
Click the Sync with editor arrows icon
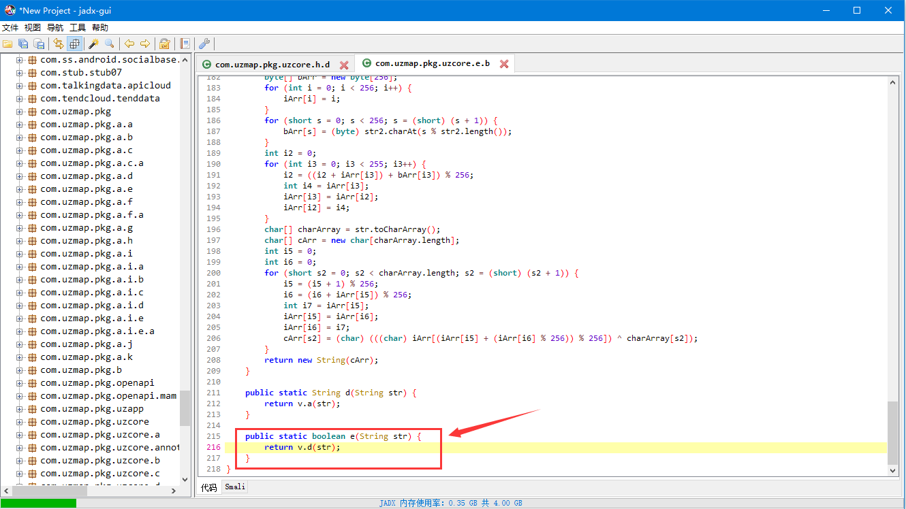pos(59,44)
